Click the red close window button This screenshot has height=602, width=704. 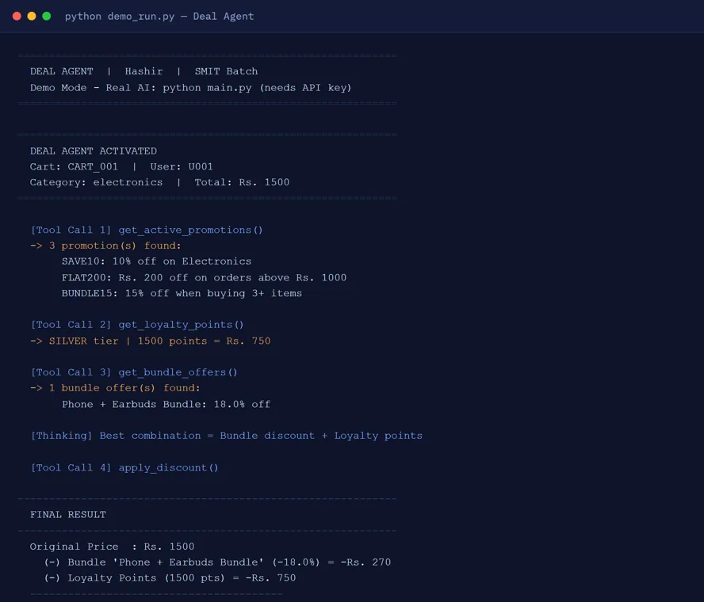coord(17,16)
